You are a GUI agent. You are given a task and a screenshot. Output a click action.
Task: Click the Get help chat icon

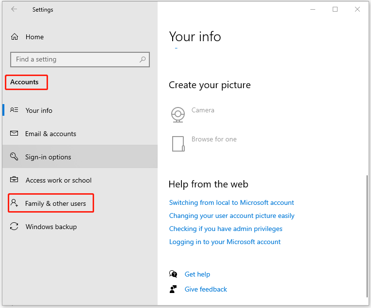tap(173, 274)
